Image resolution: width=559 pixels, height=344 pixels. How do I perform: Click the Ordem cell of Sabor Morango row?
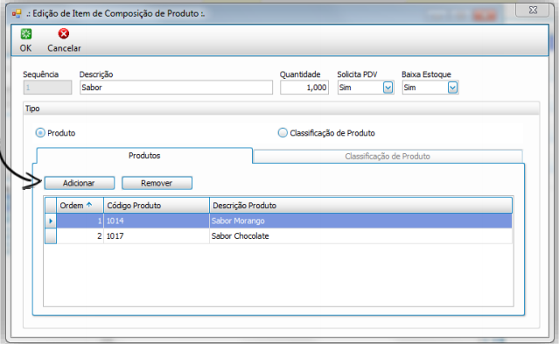[x=80, y=221]
